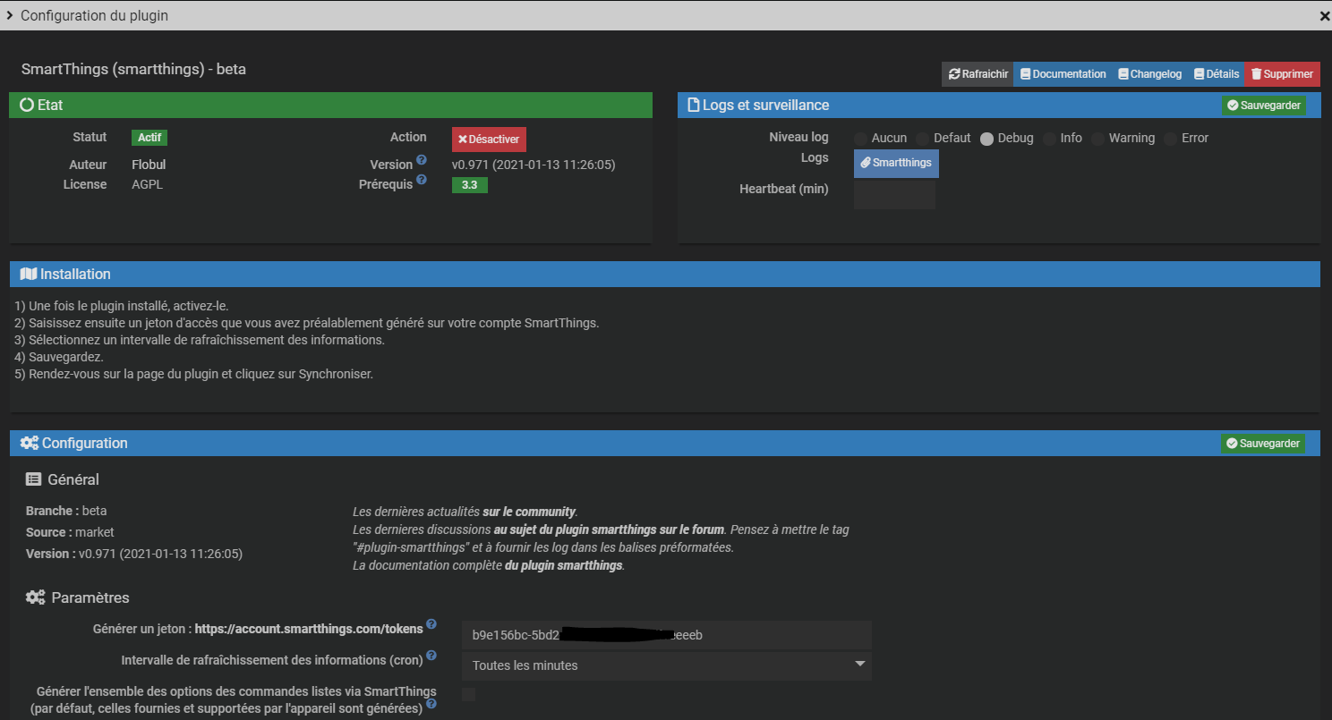Click the author name Flobul
This screenshot has height=720, width=1332.
(149, 165)
